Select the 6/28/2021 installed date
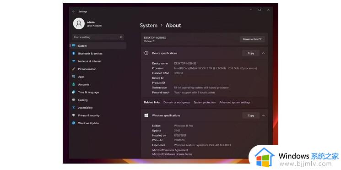The image size is (341, 170). (180, 135)
